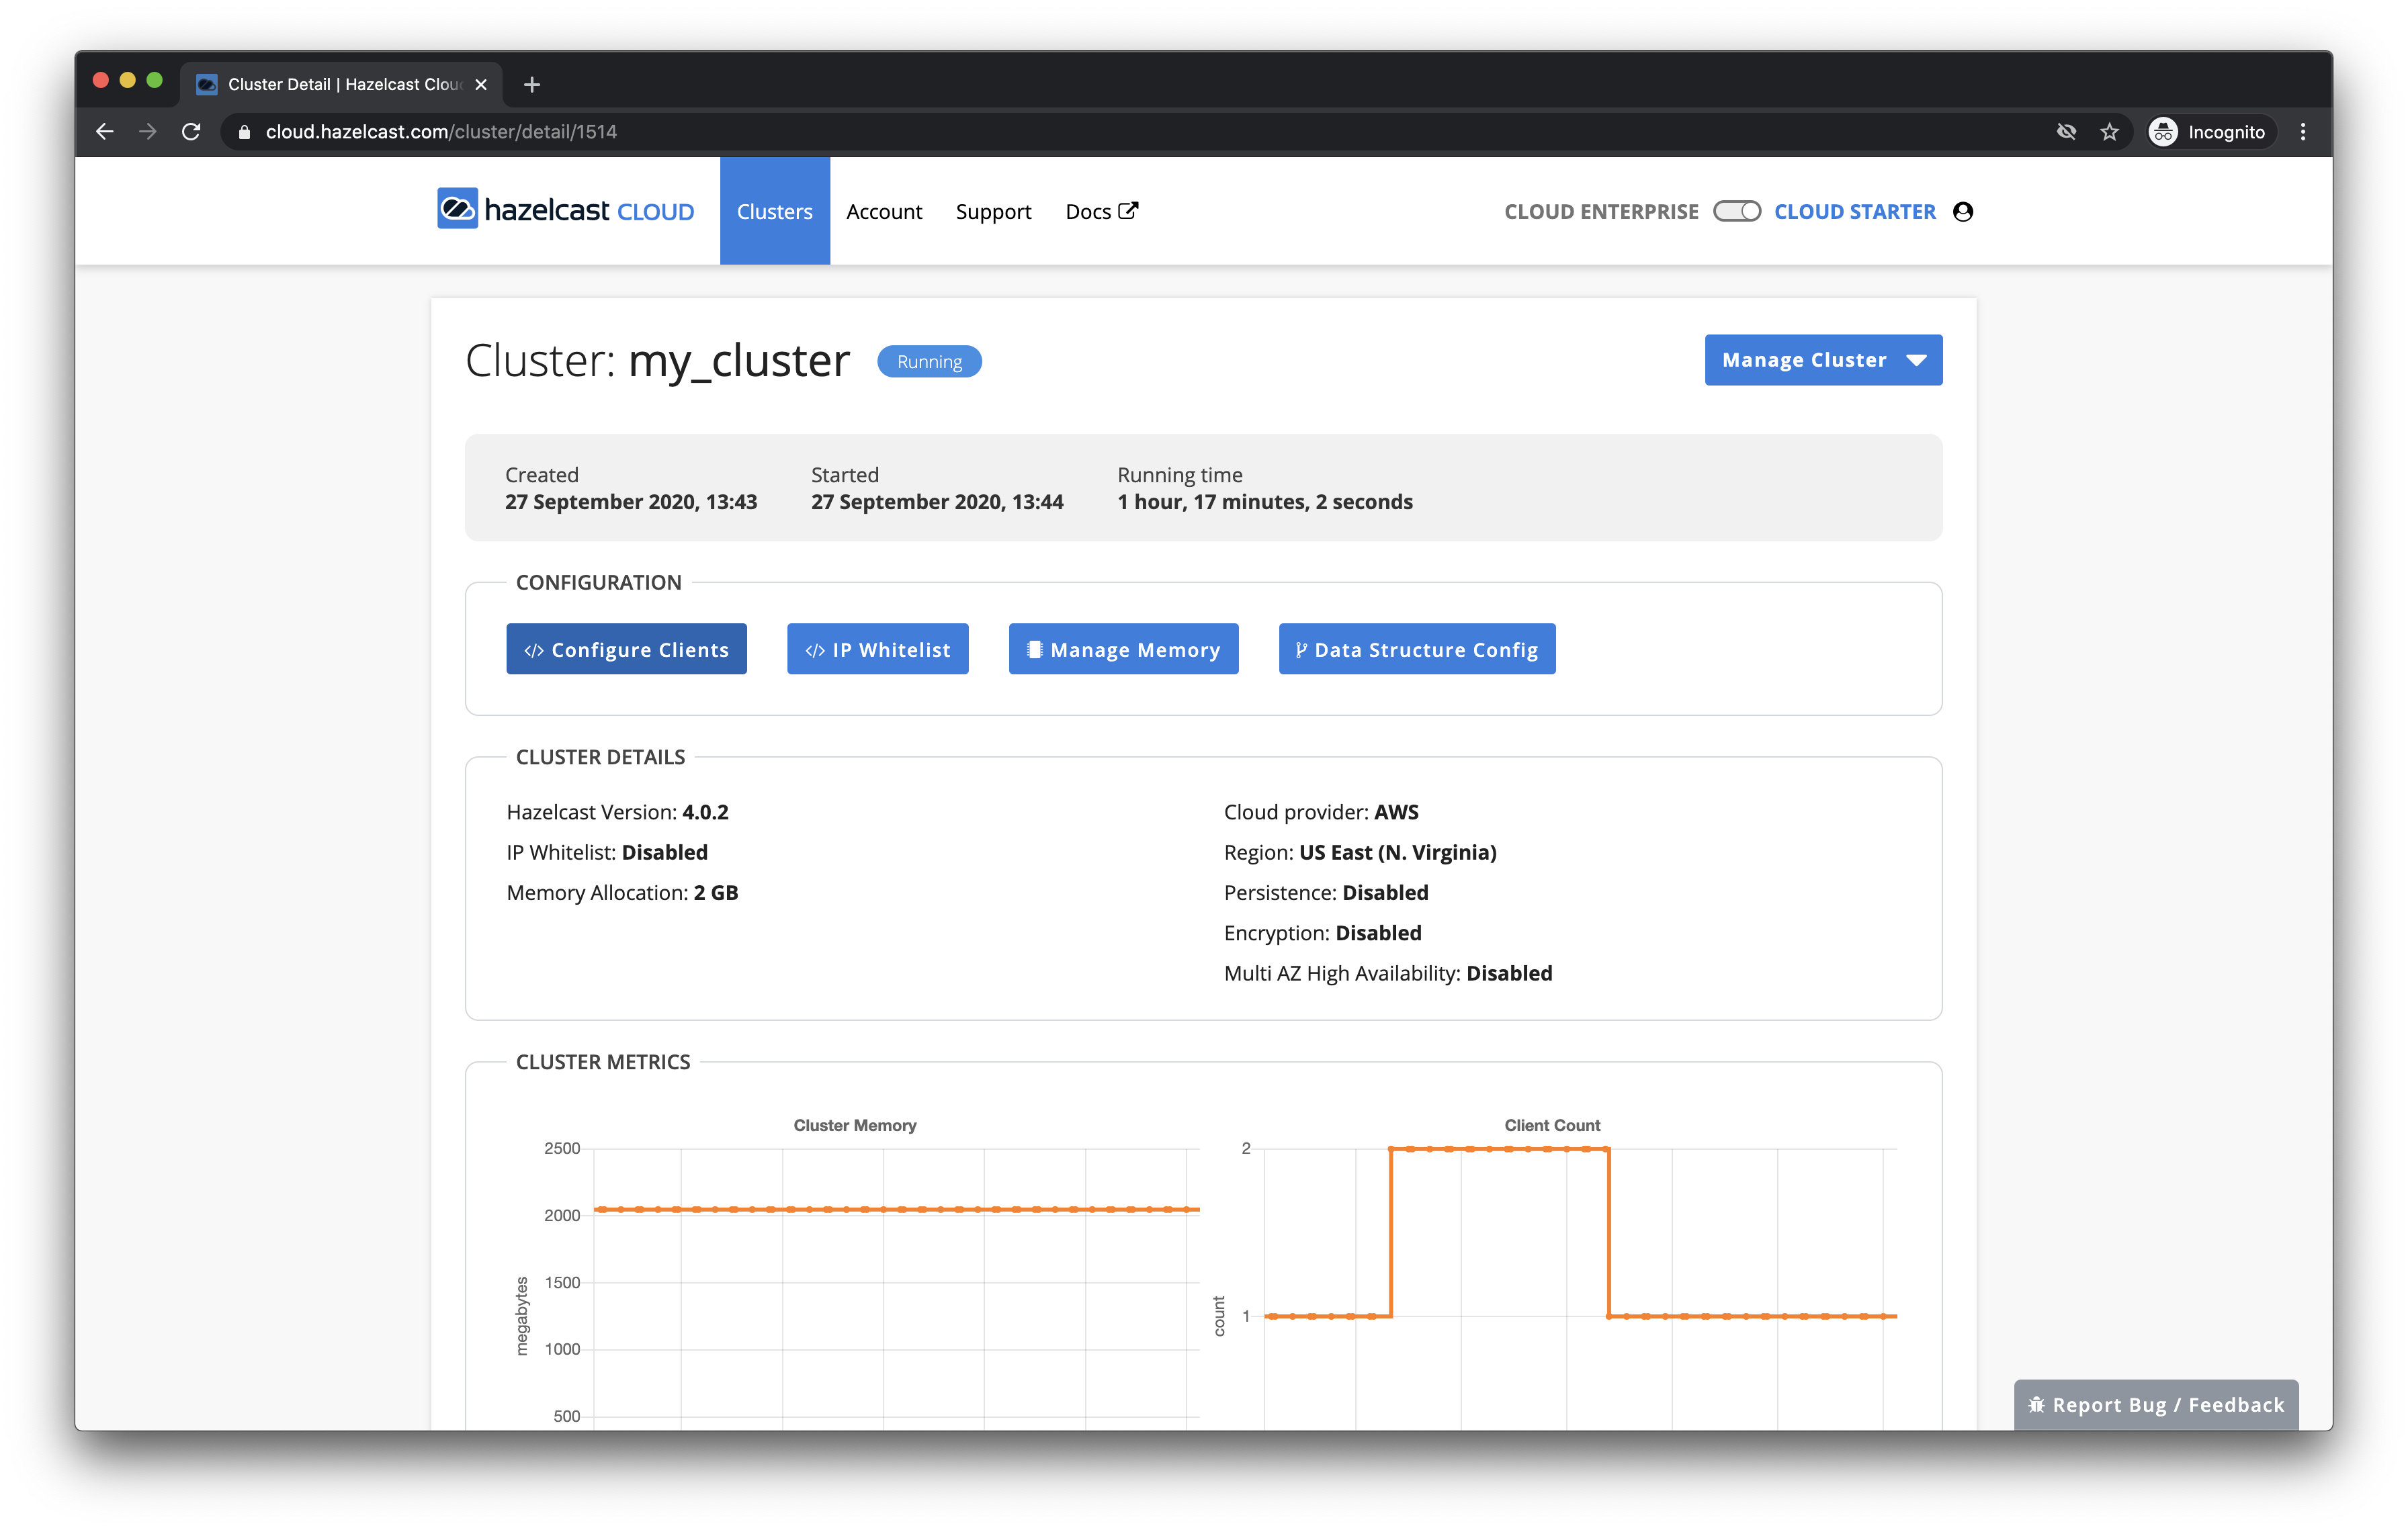The height and width of the screenshot is (1530, 2408).
Task: Open external Docs link
Action: (x=1101, y=212)
